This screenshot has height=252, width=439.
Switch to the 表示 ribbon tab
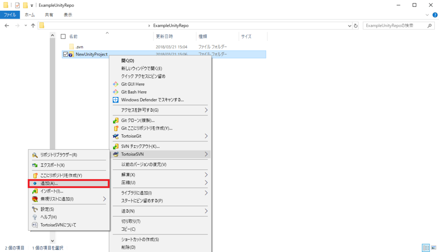pos(69,14)
